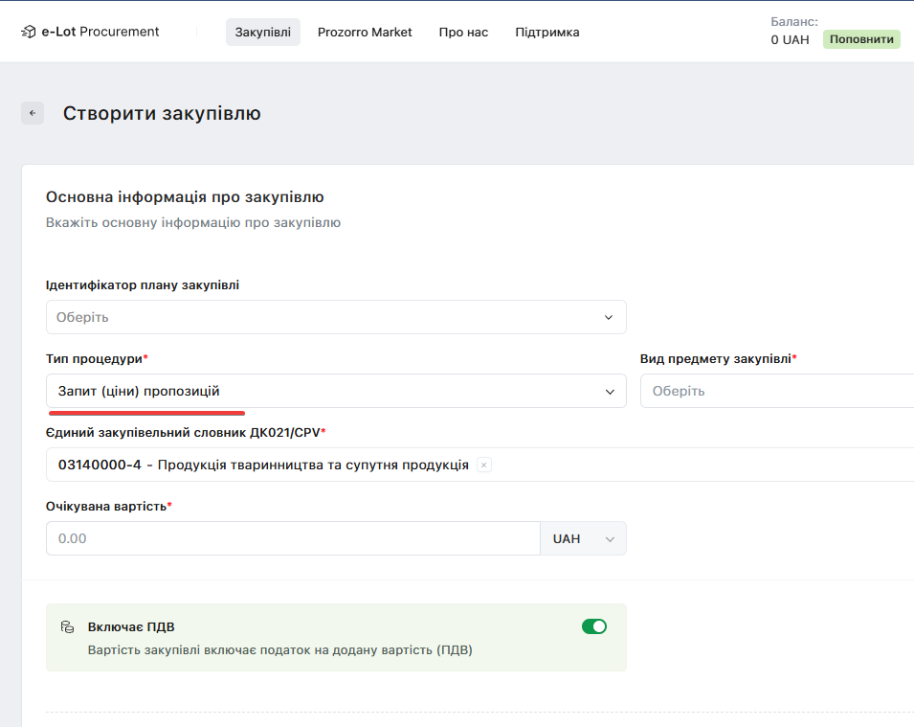
Task: Open the UAH currency selector
Action: 583,538
